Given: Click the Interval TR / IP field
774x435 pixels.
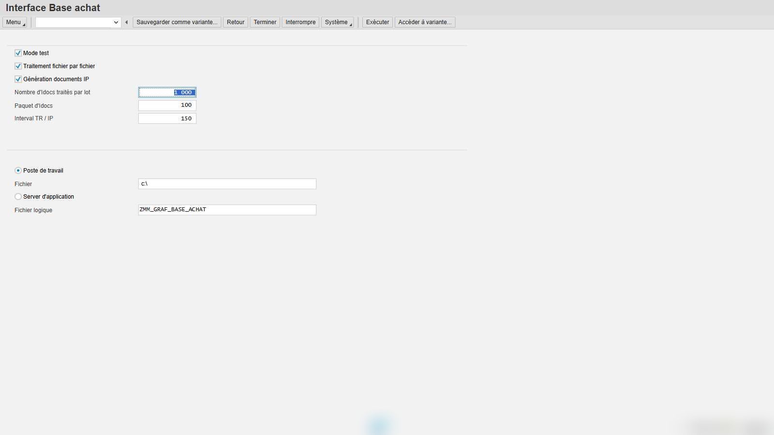Looking at the screenshot, I should 167,118.
